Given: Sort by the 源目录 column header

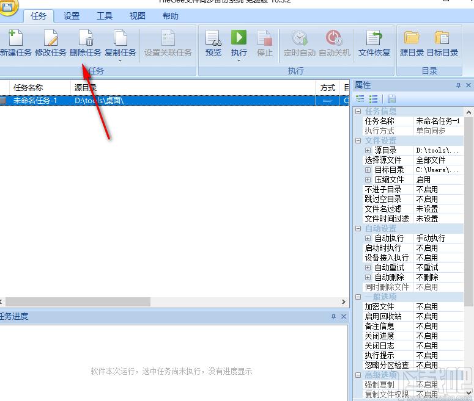Looking at the screenshot, I should (193, 88).
